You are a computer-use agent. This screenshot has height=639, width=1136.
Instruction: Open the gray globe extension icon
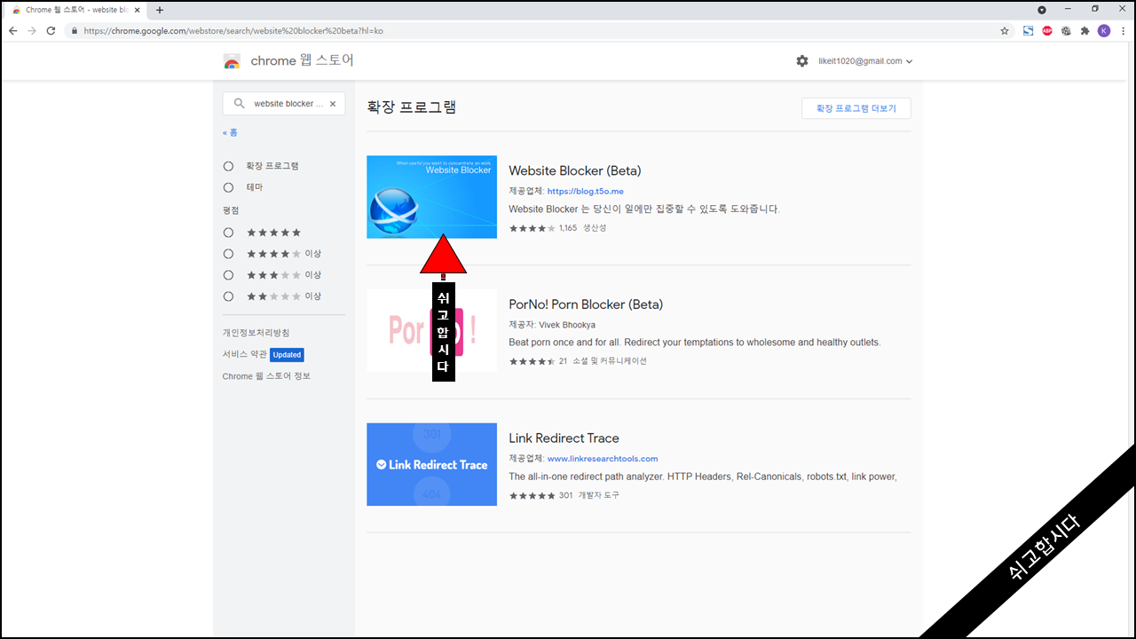click(x=1066, y=30)
